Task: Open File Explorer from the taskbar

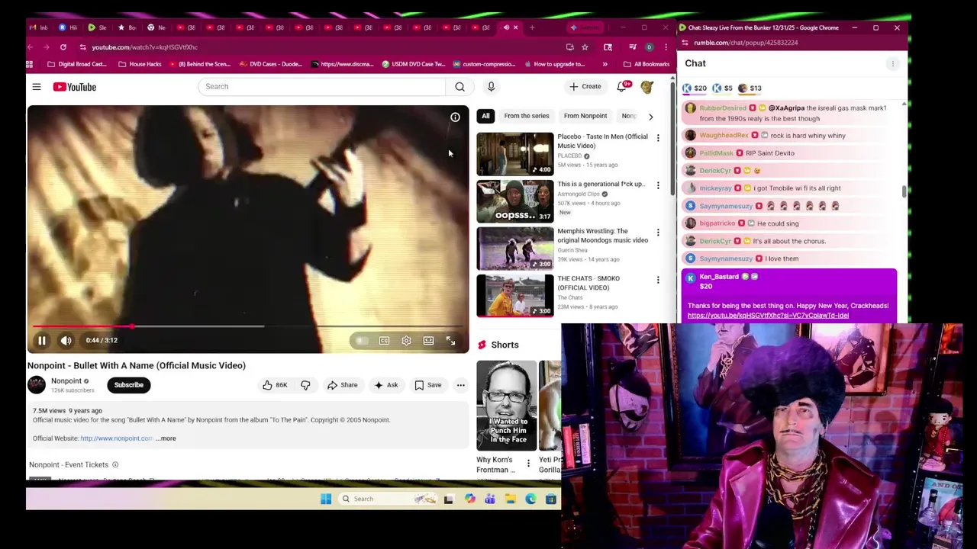Action: pos(510,499)
